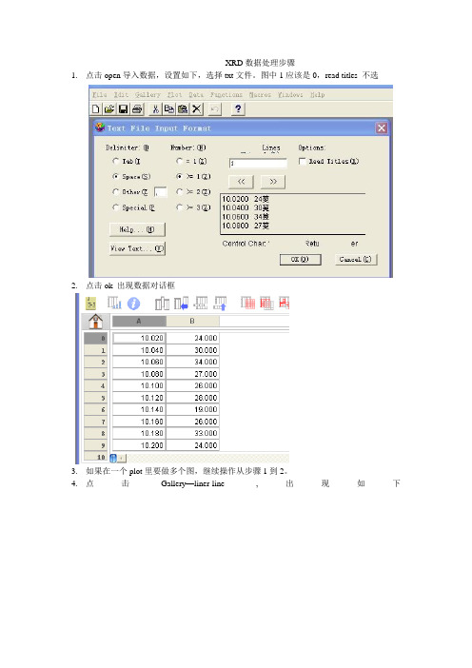Open the Data menu
The height and width of the screenshot is (668, 472).
196,94
